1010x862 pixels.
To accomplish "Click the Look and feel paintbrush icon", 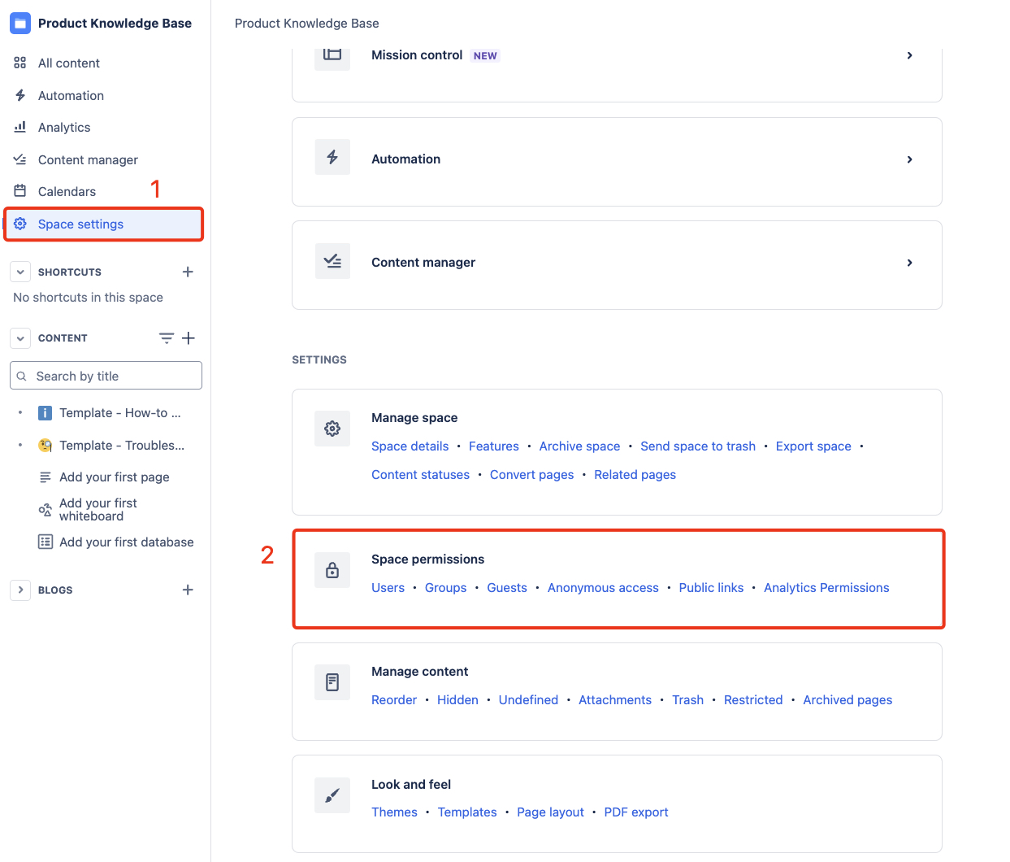I will pyautogui.click(x=332, y=795).
